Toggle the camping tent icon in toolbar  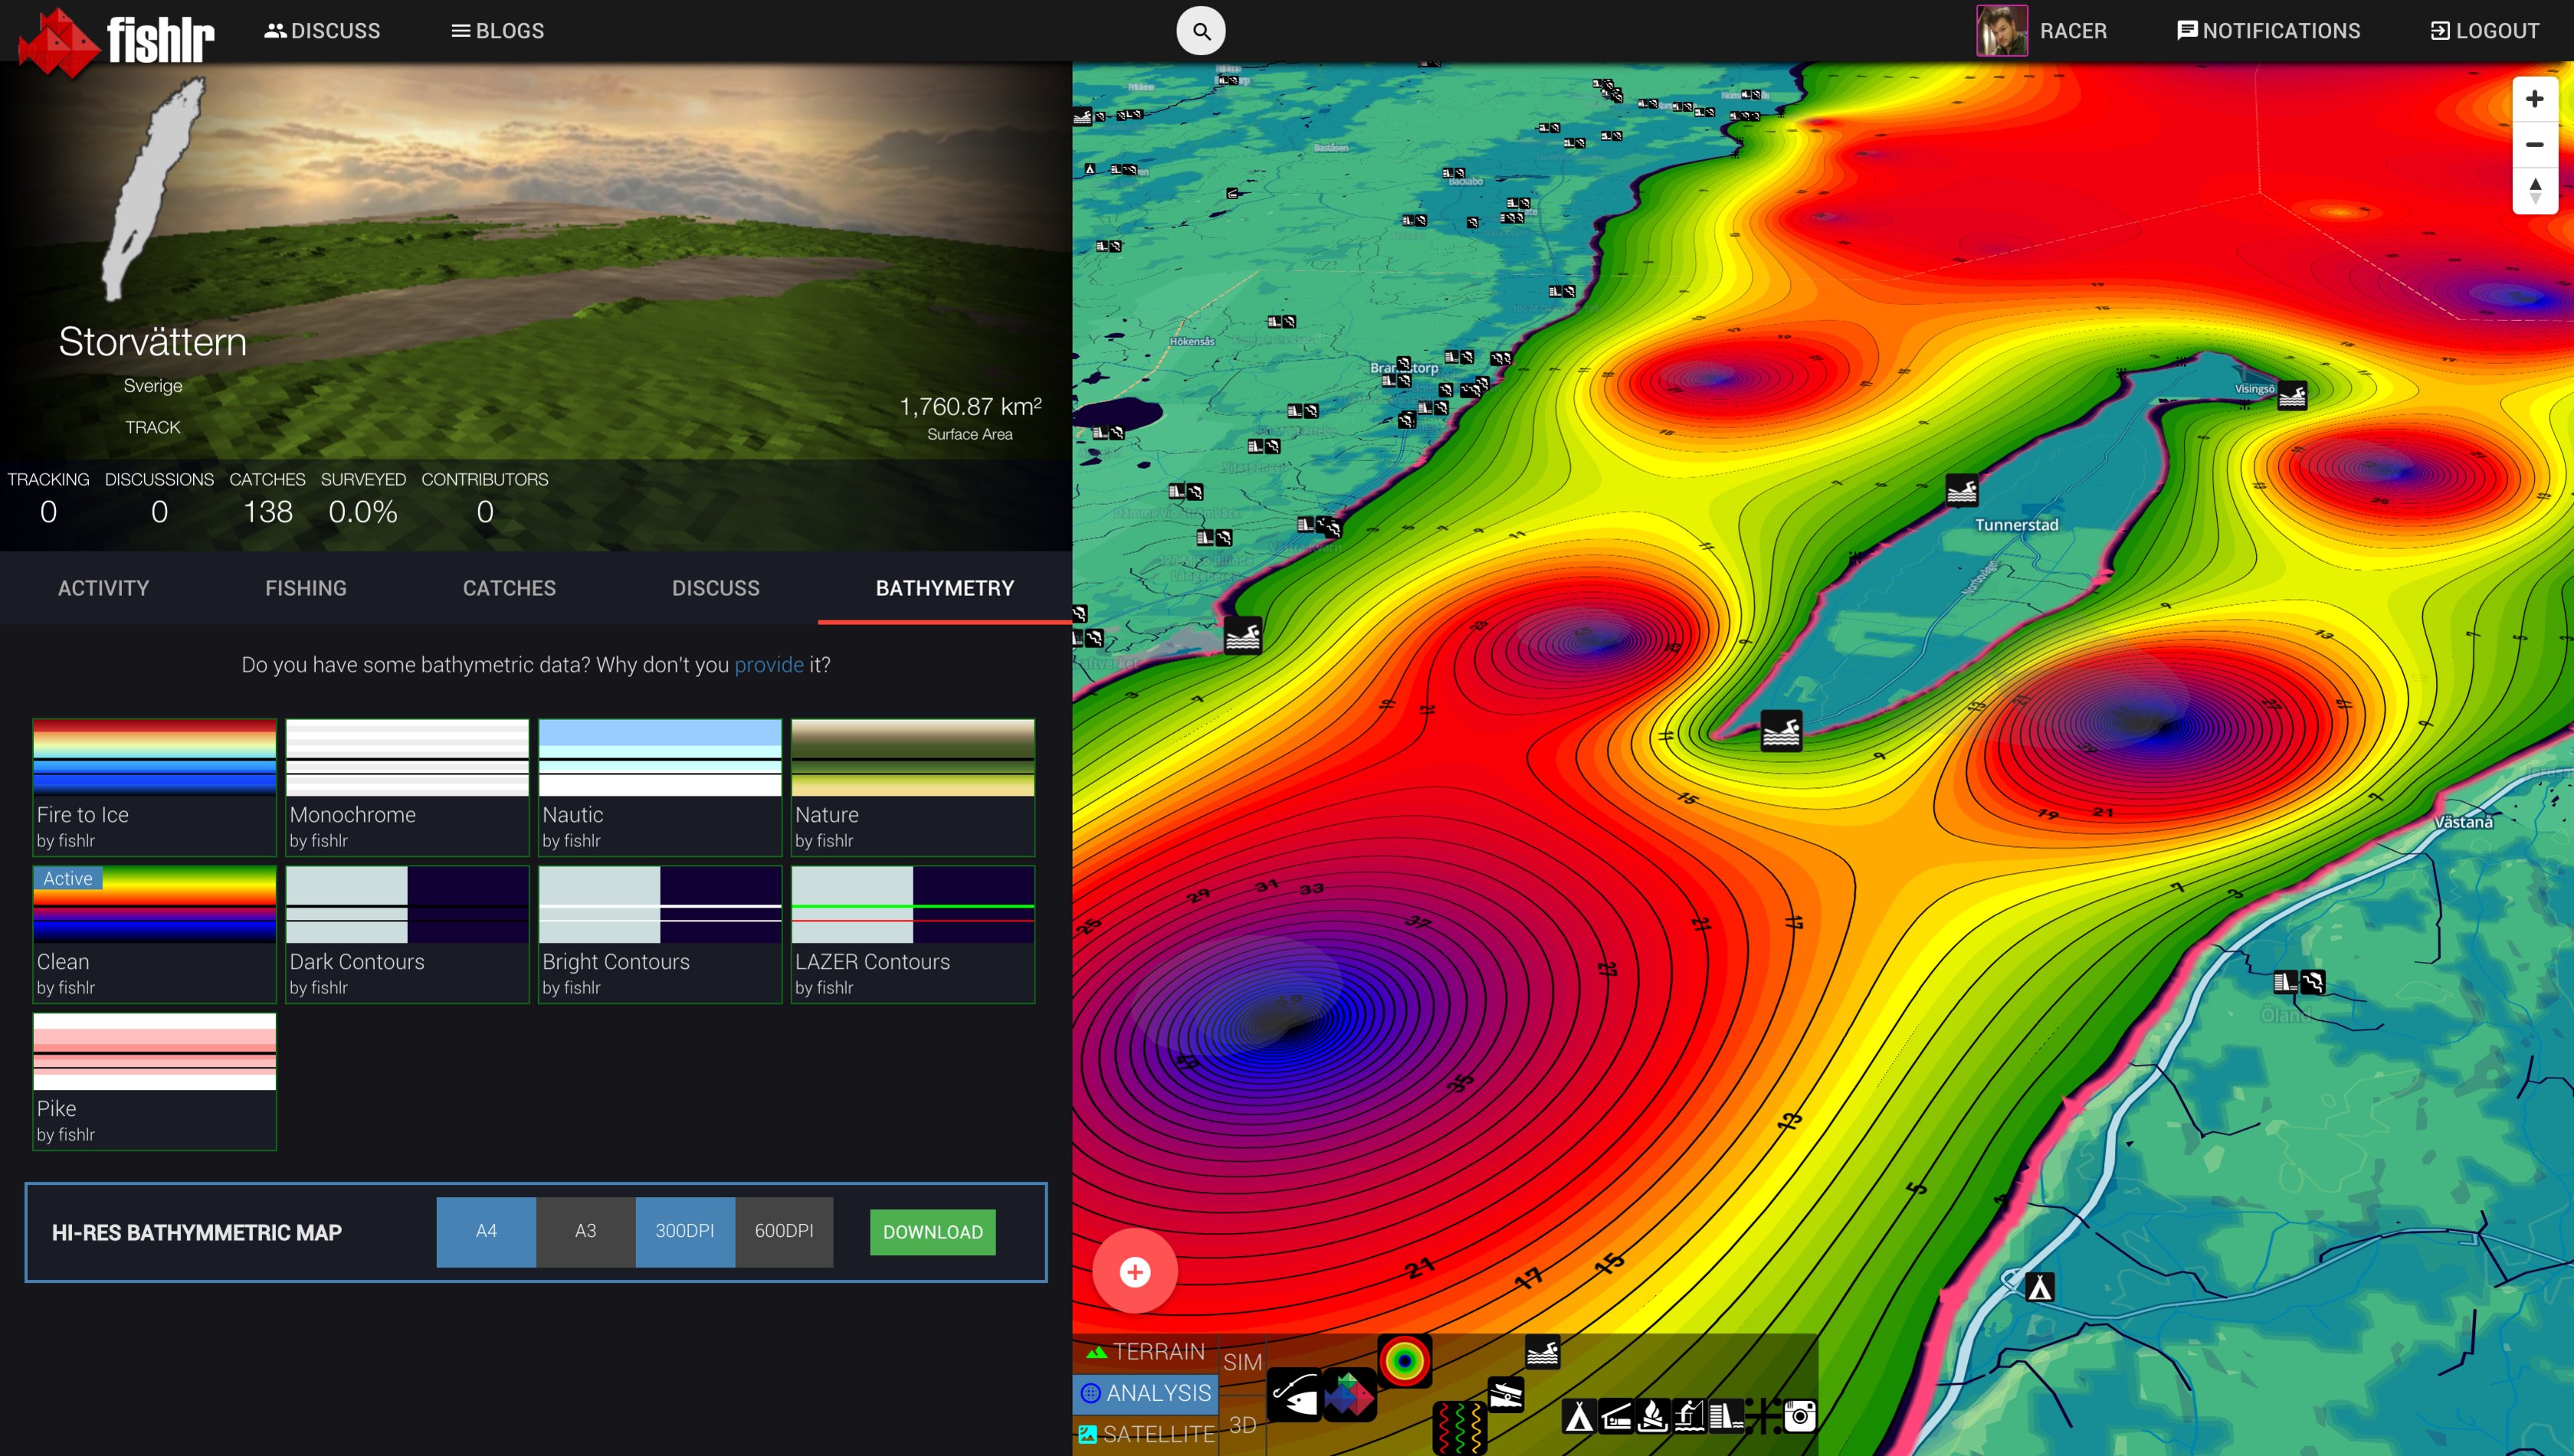[x=1579, y=1416]
